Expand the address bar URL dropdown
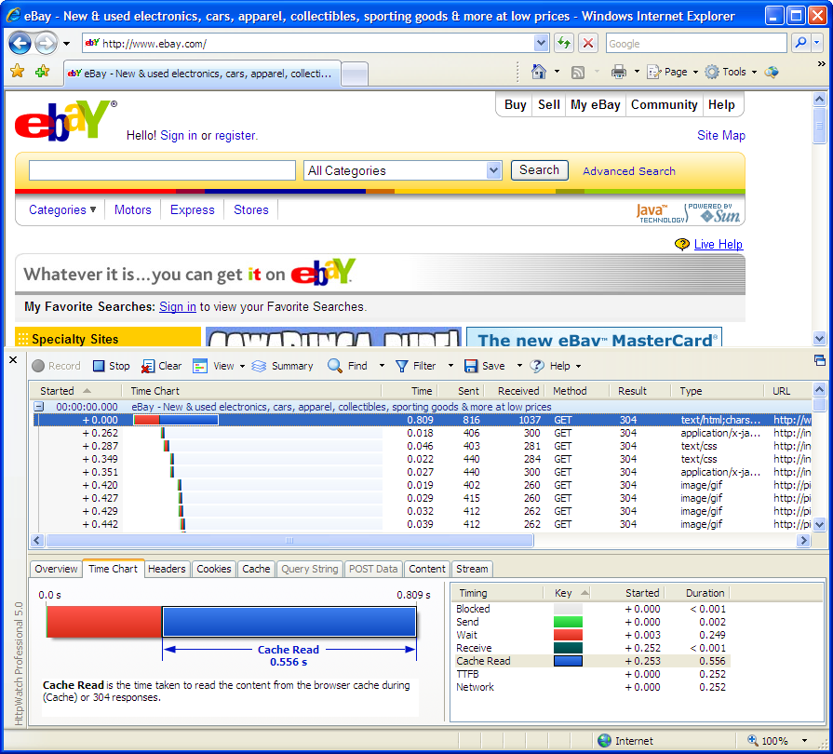 point(541,43)
